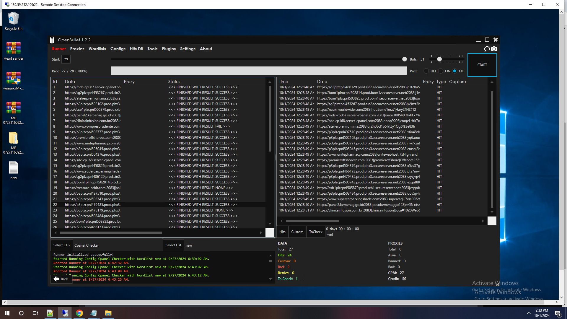Image resolution: width=567 pixels, height=319 pixels.
Task: Open the Wordlists menu tab
Action: pos(97,49)
